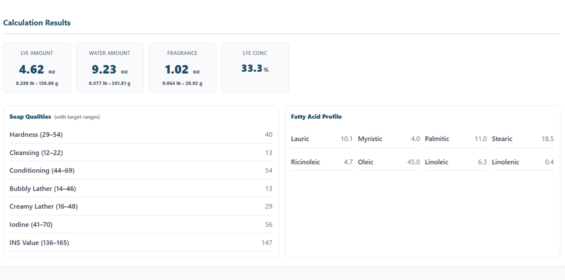Viewport: 565px width, 280px height.
Task: Click the Stearic fatty acid entry
Action: (522, 139)
